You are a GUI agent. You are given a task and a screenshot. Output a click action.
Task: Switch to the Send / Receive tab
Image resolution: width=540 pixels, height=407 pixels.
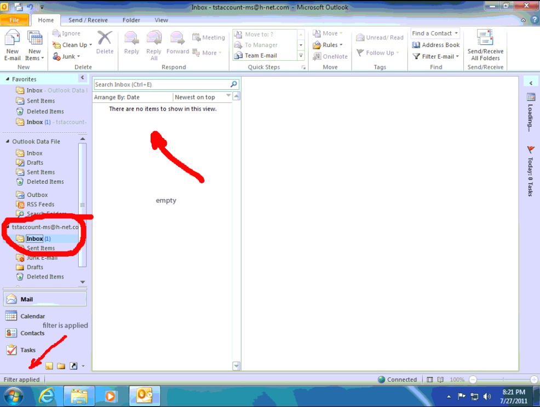88,20
